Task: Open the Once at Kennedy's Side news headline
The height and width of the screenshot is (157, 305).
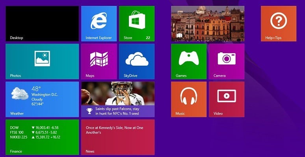Action: pos(115,130)
